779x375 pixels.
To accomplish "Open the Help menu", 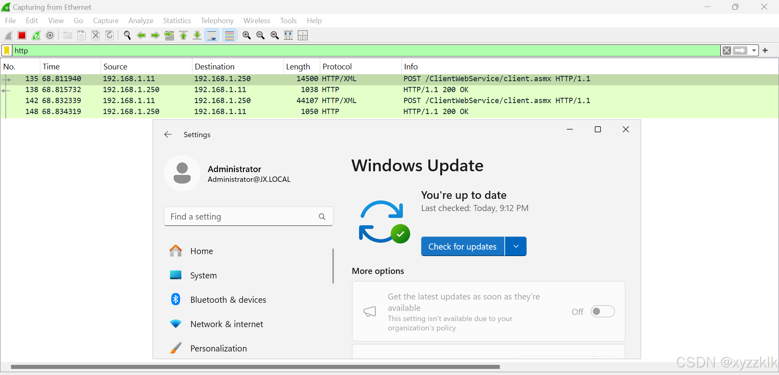I will point(314,21).
